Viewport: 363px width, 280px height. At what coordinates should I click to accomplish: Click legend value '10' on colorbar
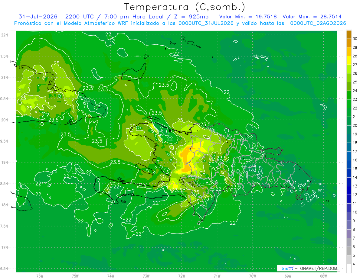[355, 212]
